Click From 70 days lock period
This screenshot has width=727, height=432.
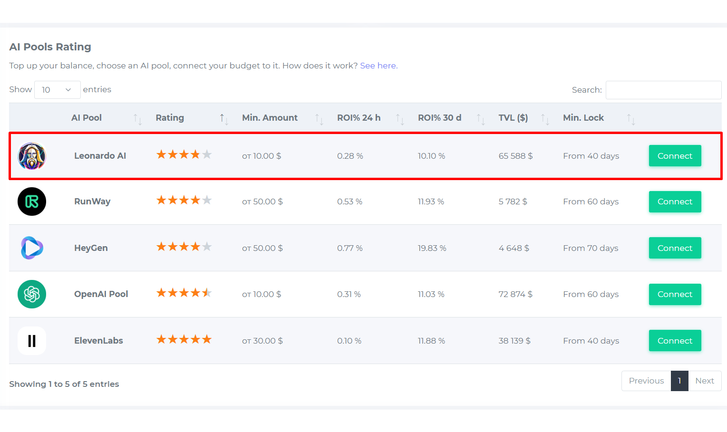(591, 248)
